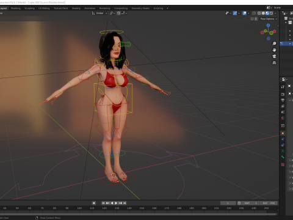Toggle X-ray view in viewport header

[254, 13]
